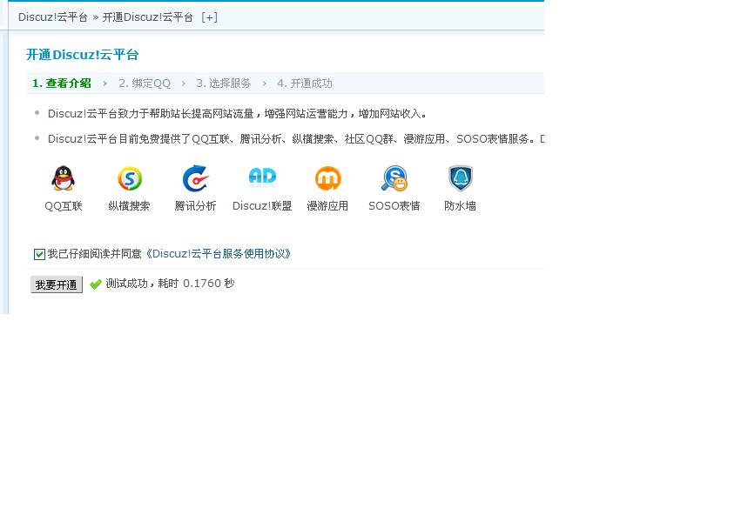755x508 pixels.
Task: Click the 我要开通 button
Action: coord(57,284)
